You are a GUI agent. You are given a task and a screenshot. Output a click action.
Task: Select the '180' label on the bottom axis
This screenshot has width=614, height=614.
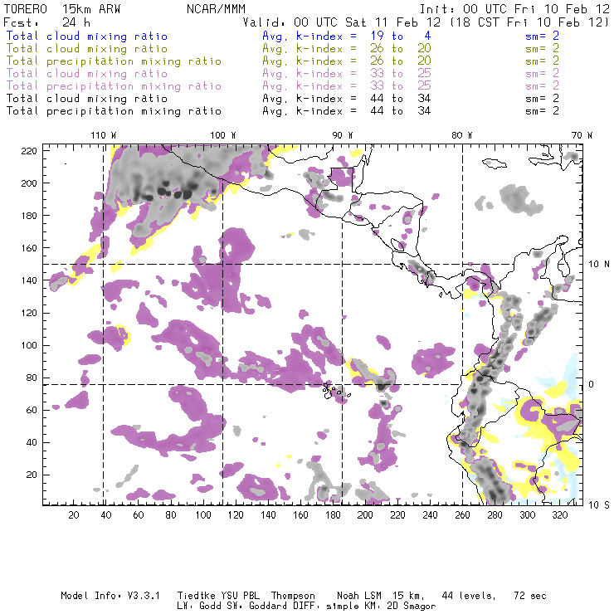pos(333,515)
